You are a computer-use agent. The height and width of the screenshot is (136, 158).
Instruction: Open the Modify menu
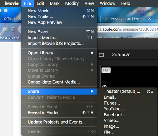pos(72,3)
